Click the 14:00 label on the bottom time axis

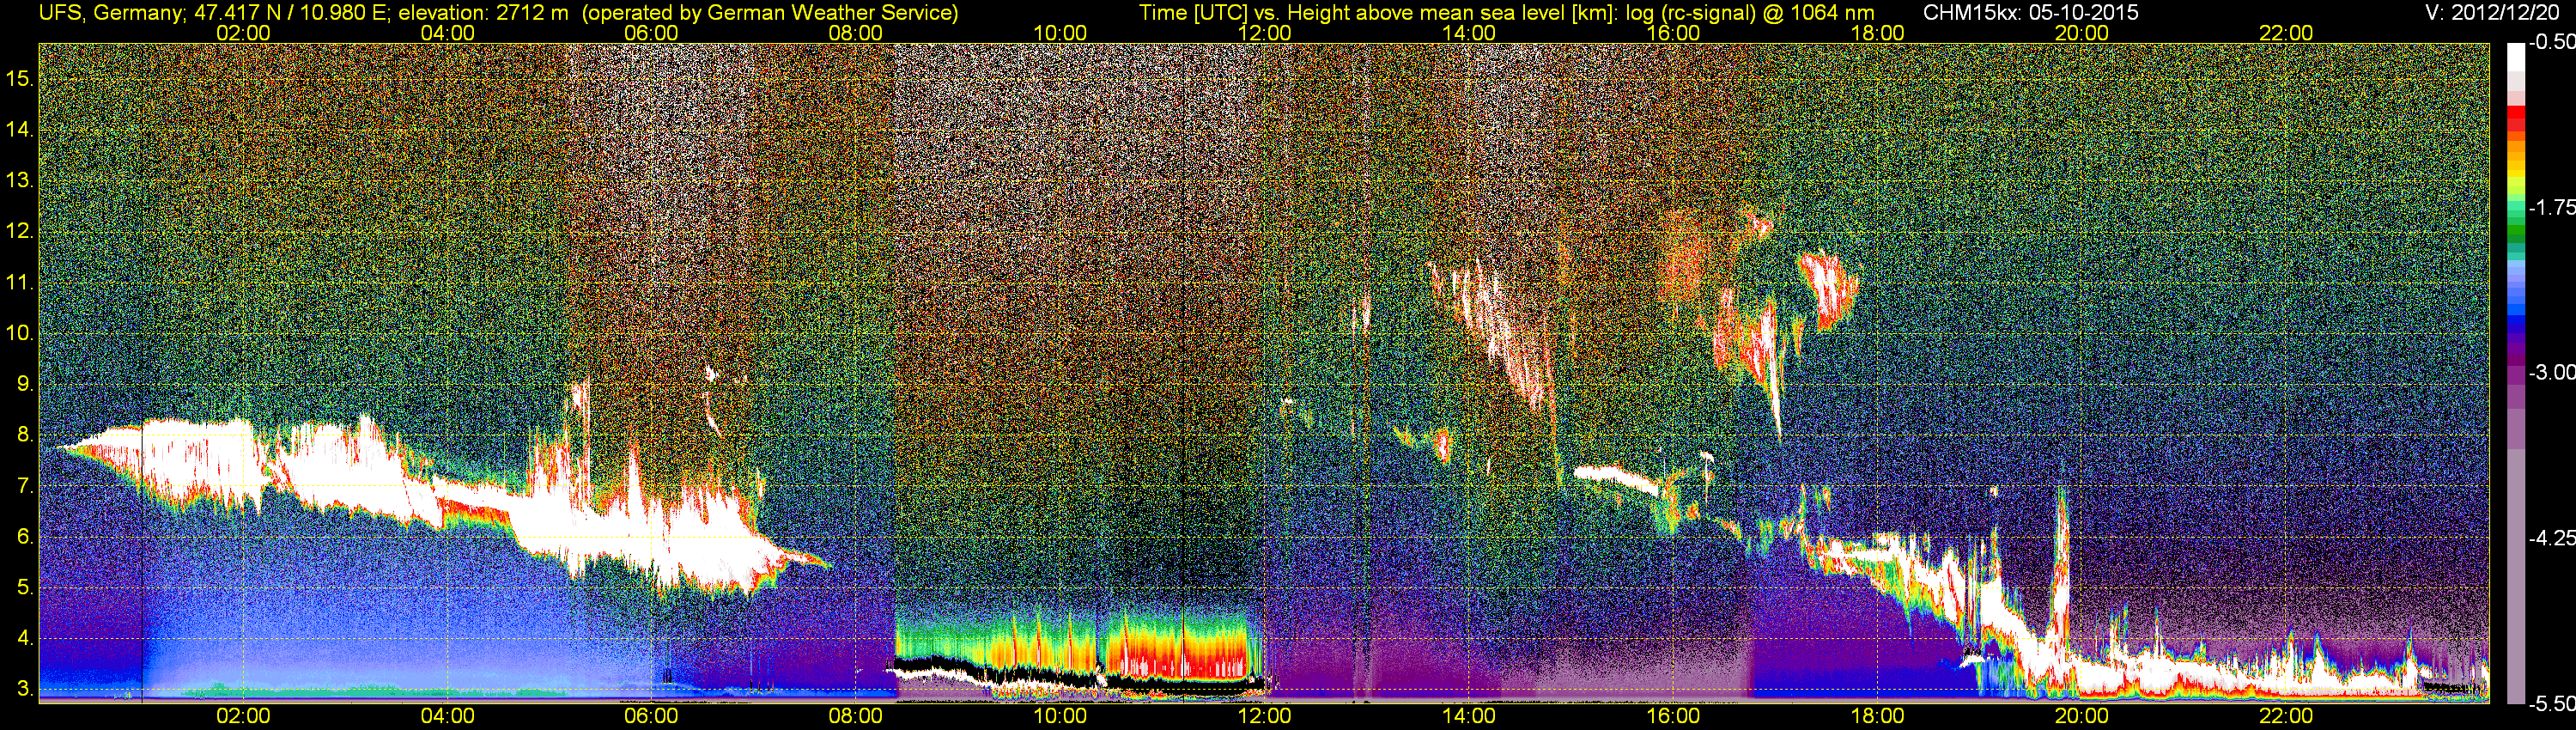point(1469,716)
